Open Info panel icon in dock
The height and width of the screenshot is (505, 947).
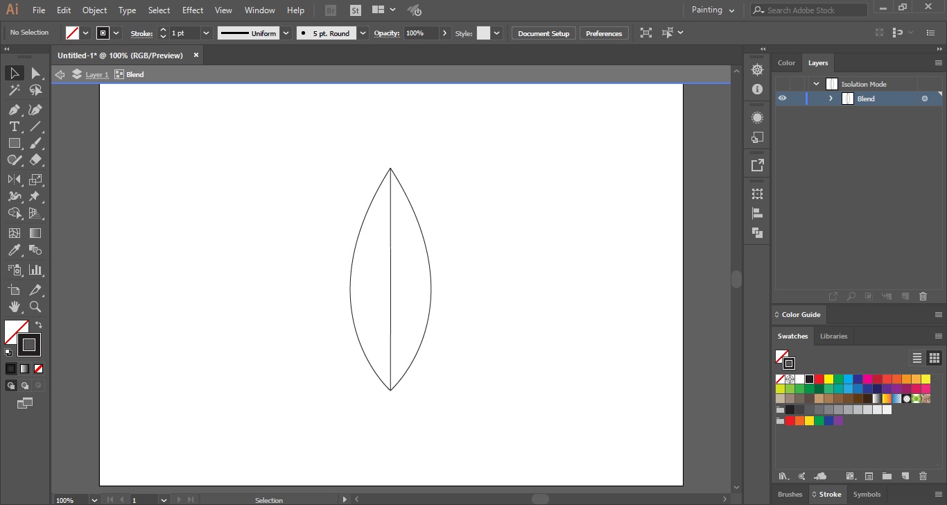757,89
